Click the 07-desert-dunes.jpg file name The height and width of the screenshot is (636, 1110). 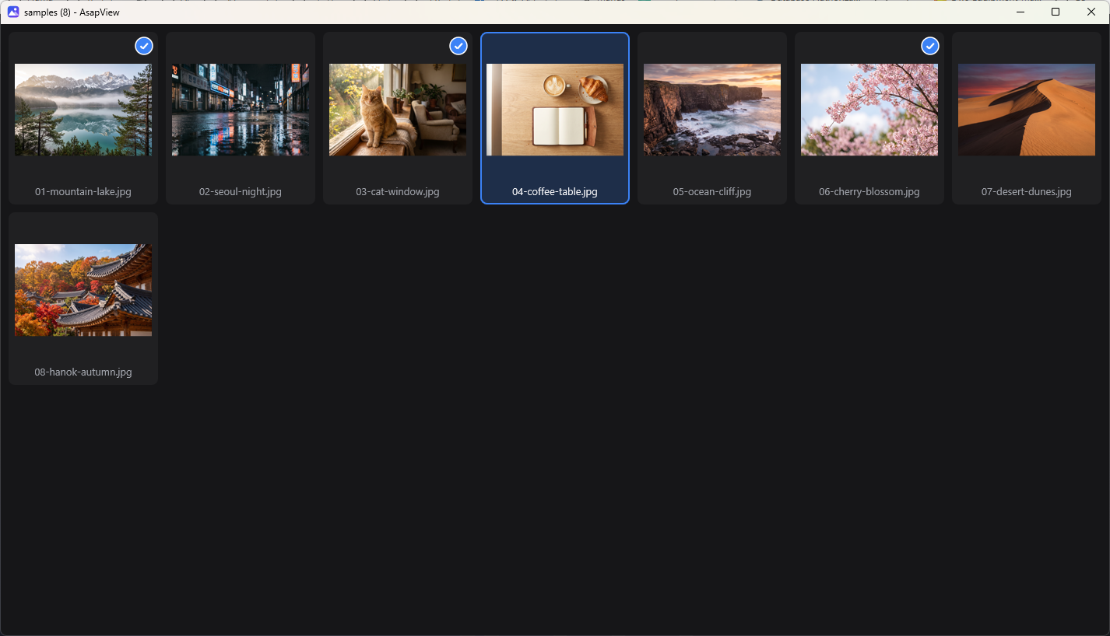1027,192
